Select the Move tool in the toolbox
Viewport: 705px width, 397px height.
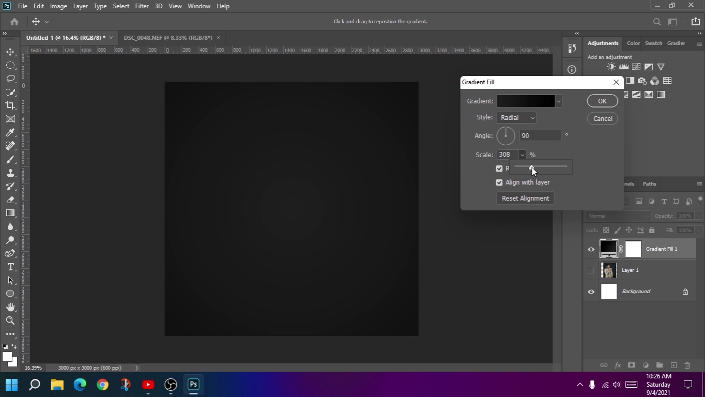(x=10, y=52)
